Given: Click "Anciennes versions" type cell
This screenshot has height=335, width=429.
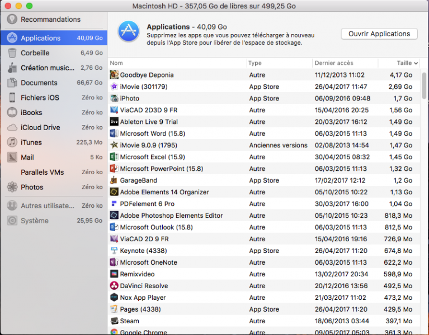Looking at the screenshot, I should coord(278,145).
